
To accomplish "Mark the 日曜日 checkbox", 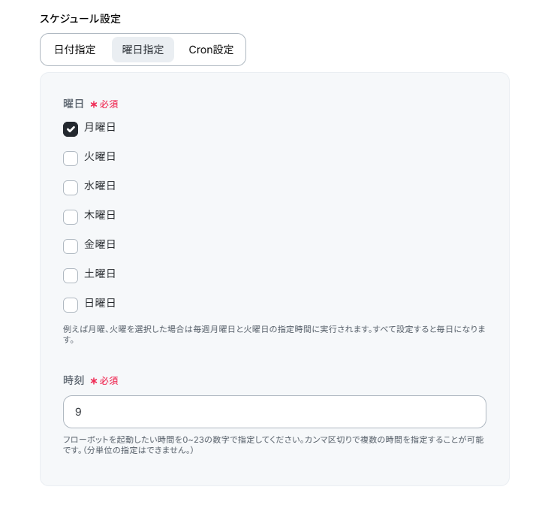I will click(x=71, y=305).
